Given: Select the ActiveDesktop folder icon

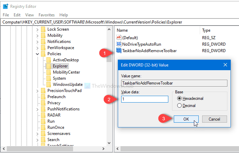Looking at the screenshot, I should [x=48, y=60].
